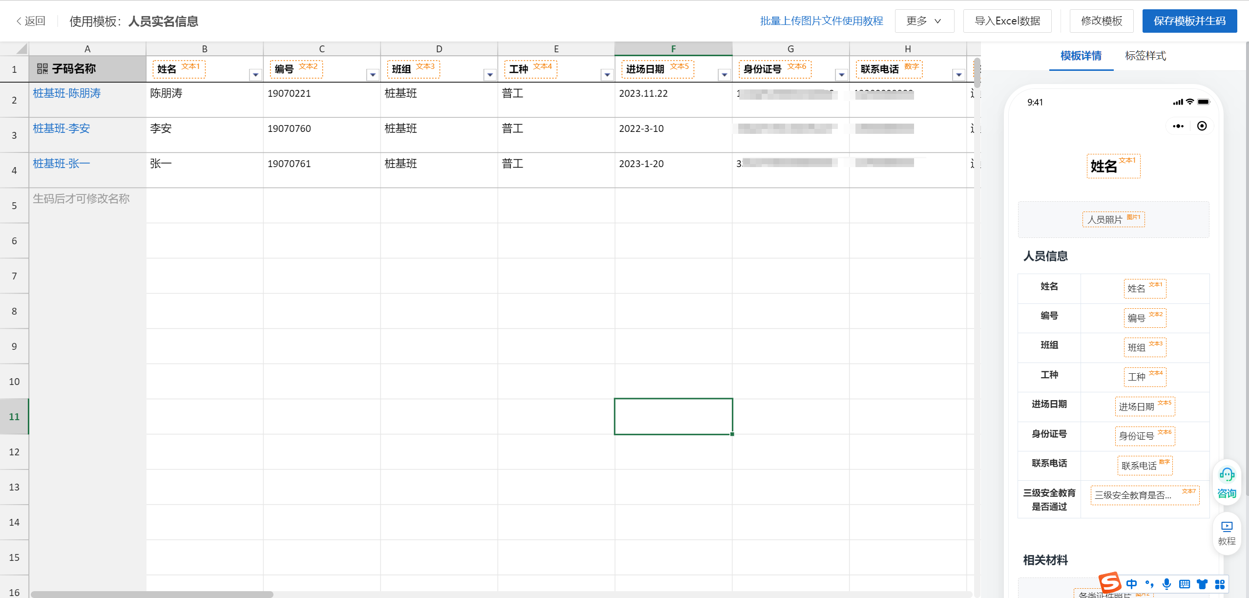Image resolution: width=1249 pixels, height=598 pixels.
Task: Click cell with date 2023-1-20
Action: (673, 170)
